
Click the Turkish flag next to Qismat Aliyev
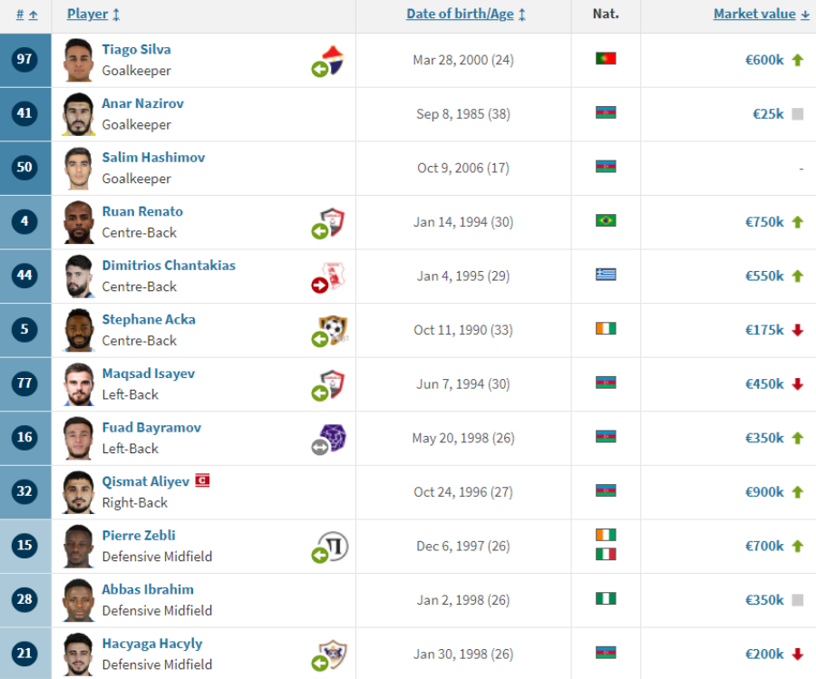click(202, 480)
